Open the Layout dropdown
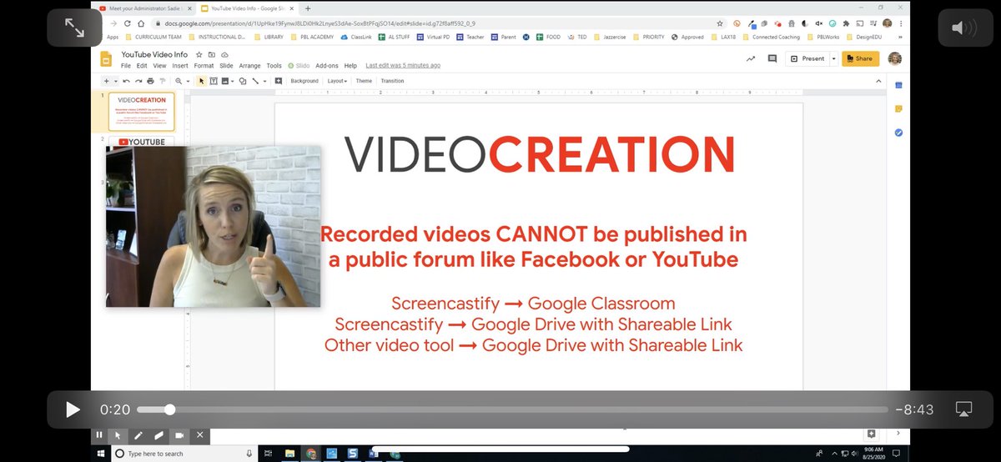The height and width of the screenshot is (462, 1001). (x=337, y=81)
